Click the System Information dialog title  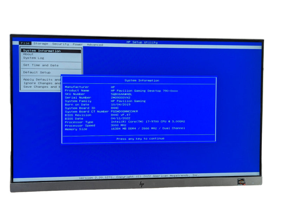coord(142,81)
